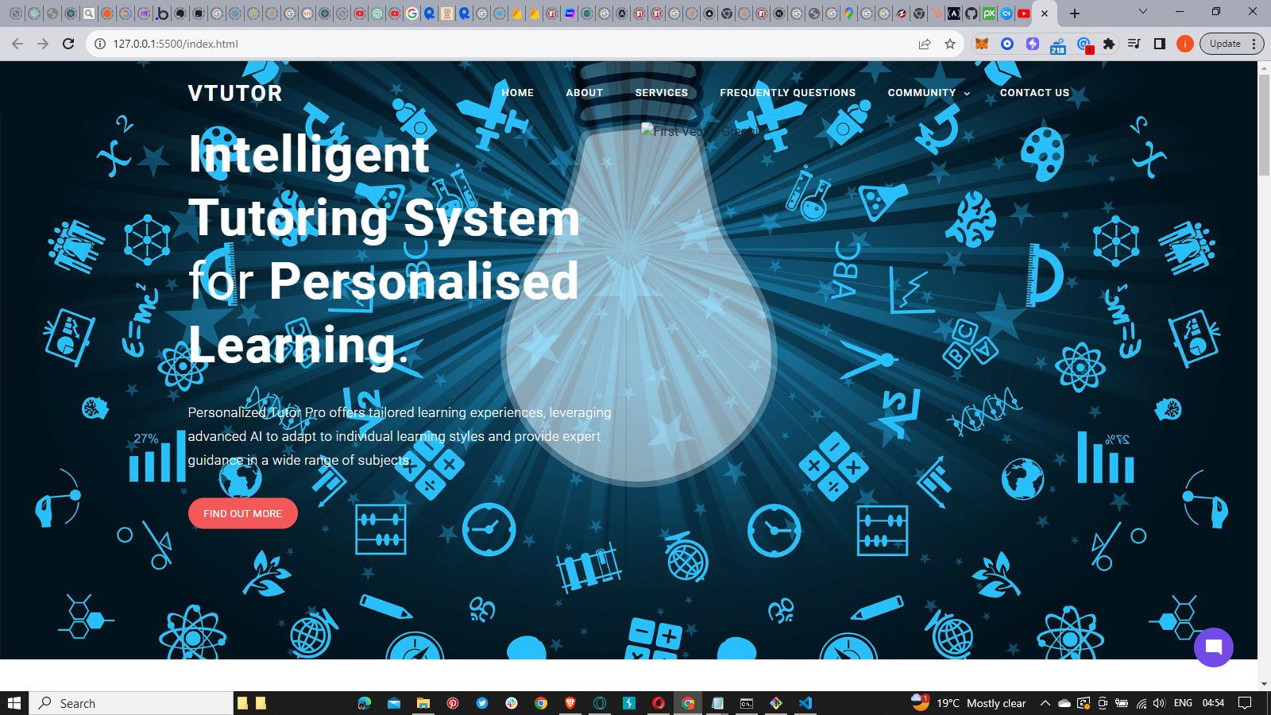1271x715 pixels.
Task: Open the clock showing 04:54
Action: (x=1213, y=703)
